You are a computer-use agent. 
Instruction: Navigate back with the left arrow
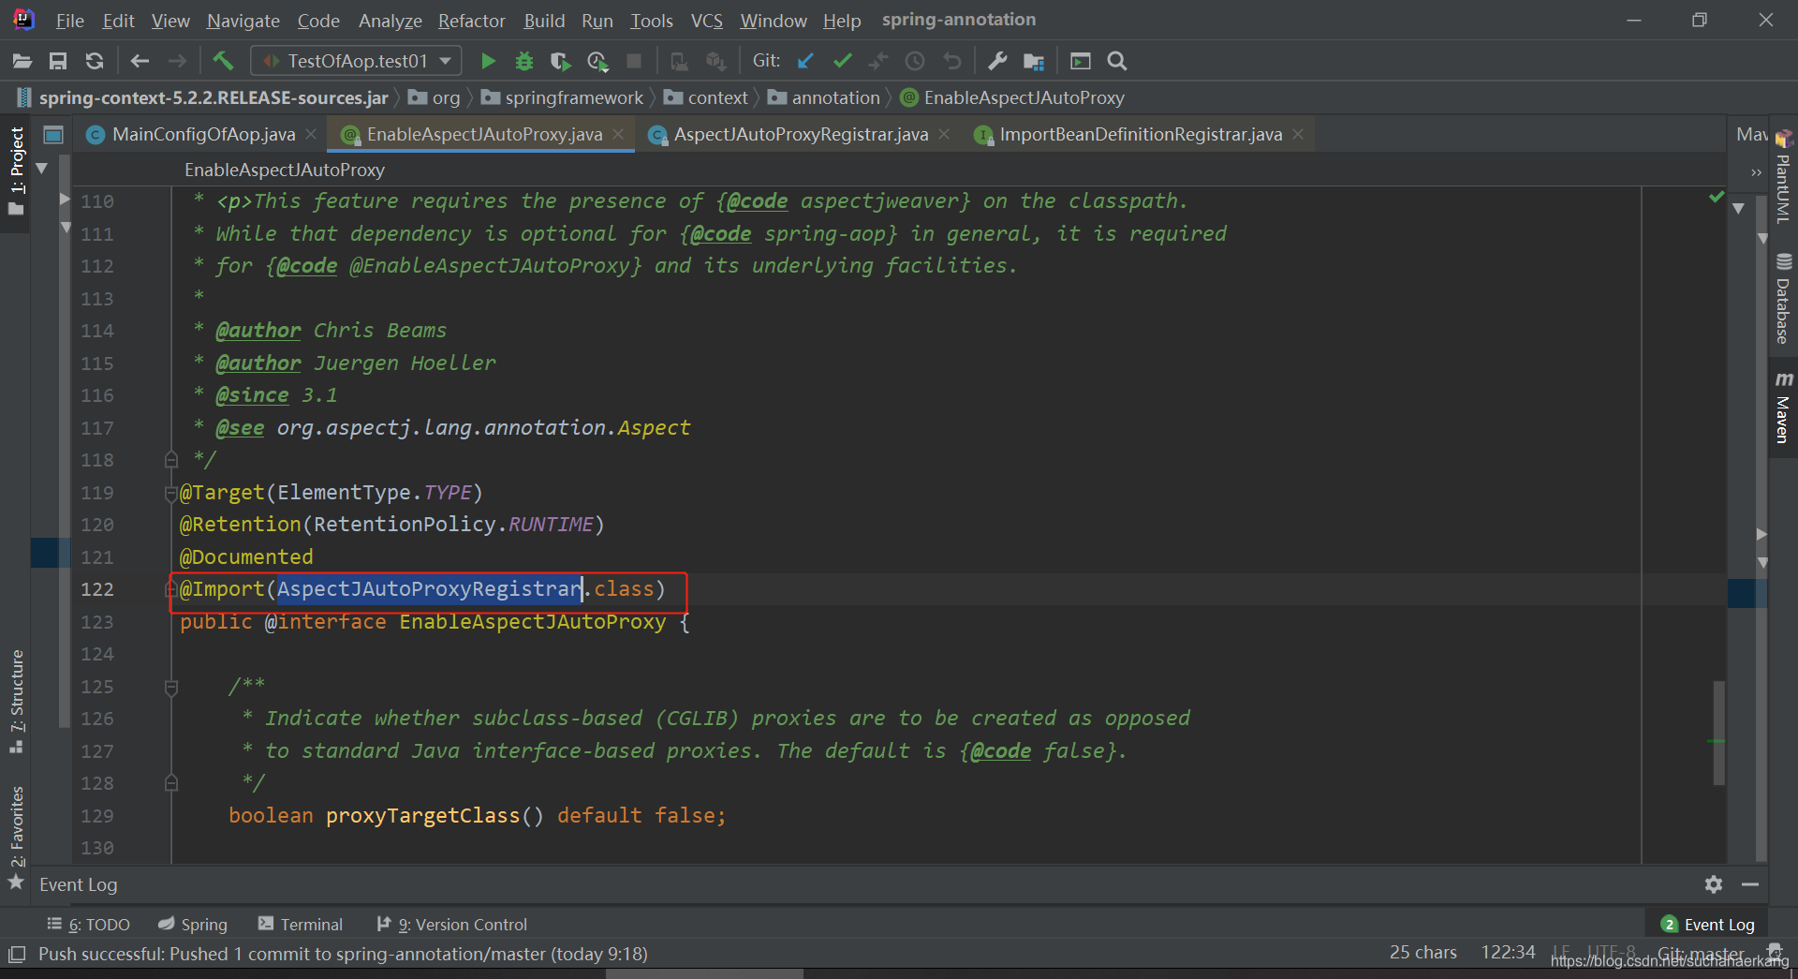coord(140,61)
